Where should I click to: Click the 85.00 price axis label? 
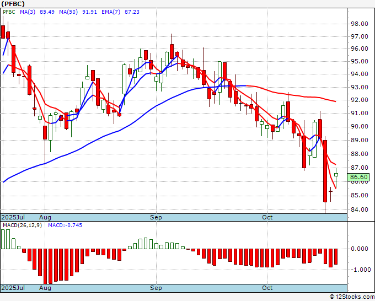359,195
